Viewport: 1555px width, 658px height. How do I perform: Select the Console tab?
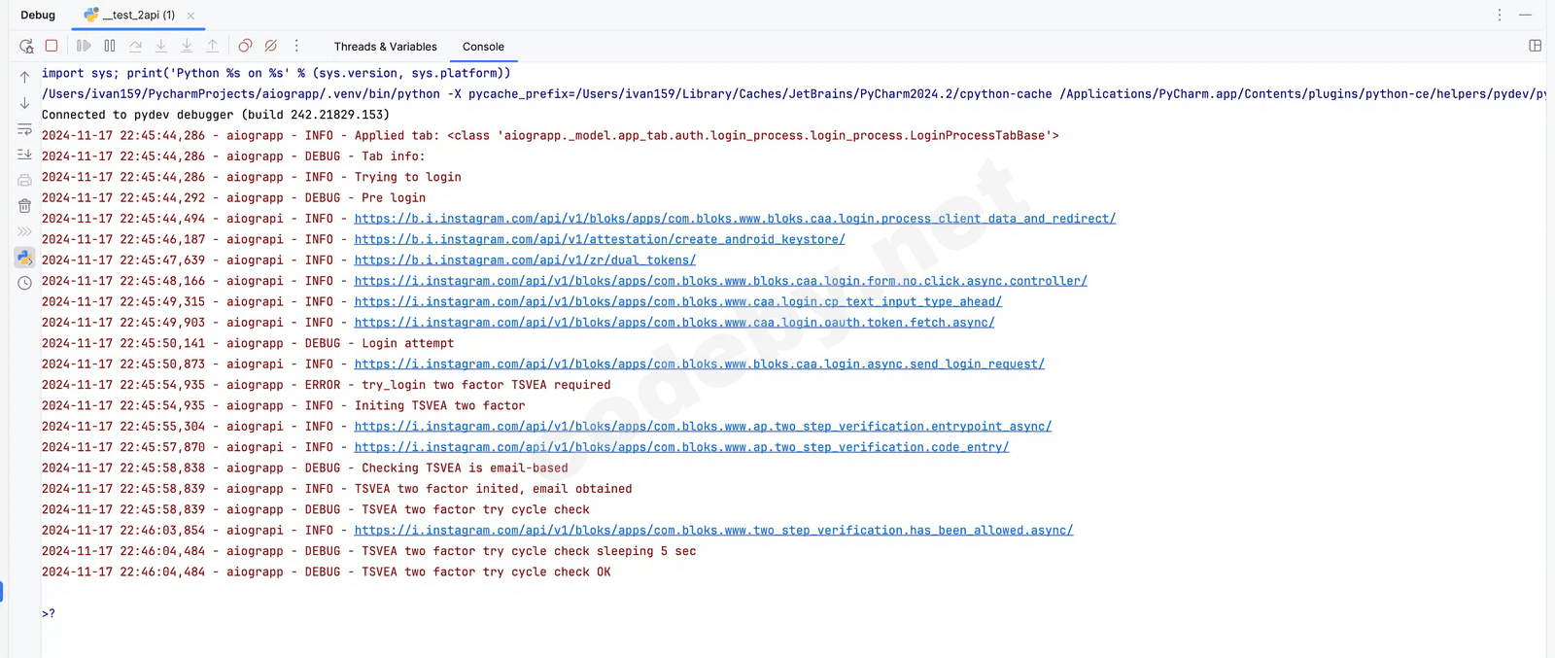click(483, 47)
